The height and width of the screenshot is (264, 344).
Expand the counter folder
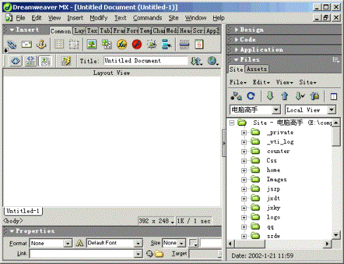pos(244,152)
